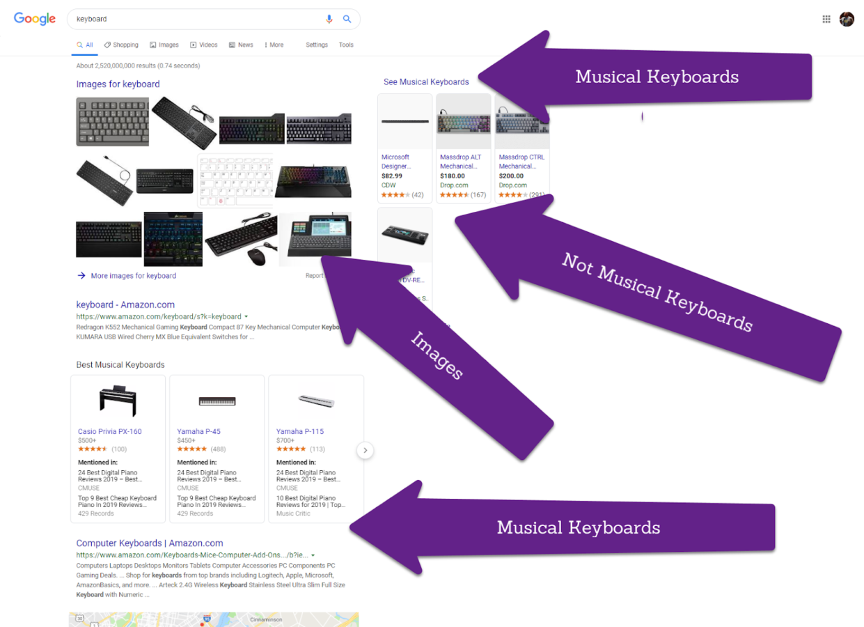Click in the keyboard search input field

tap(195, 20)
